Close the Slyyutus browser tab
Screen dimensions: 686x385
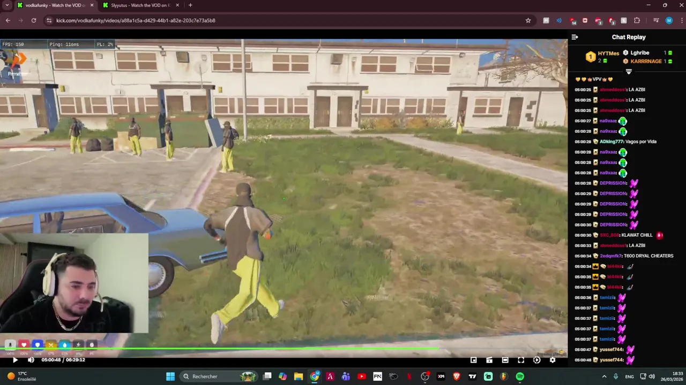click(x=177, y=5)
